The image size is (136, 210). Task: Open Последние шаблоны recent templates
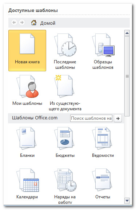(65, 51)
